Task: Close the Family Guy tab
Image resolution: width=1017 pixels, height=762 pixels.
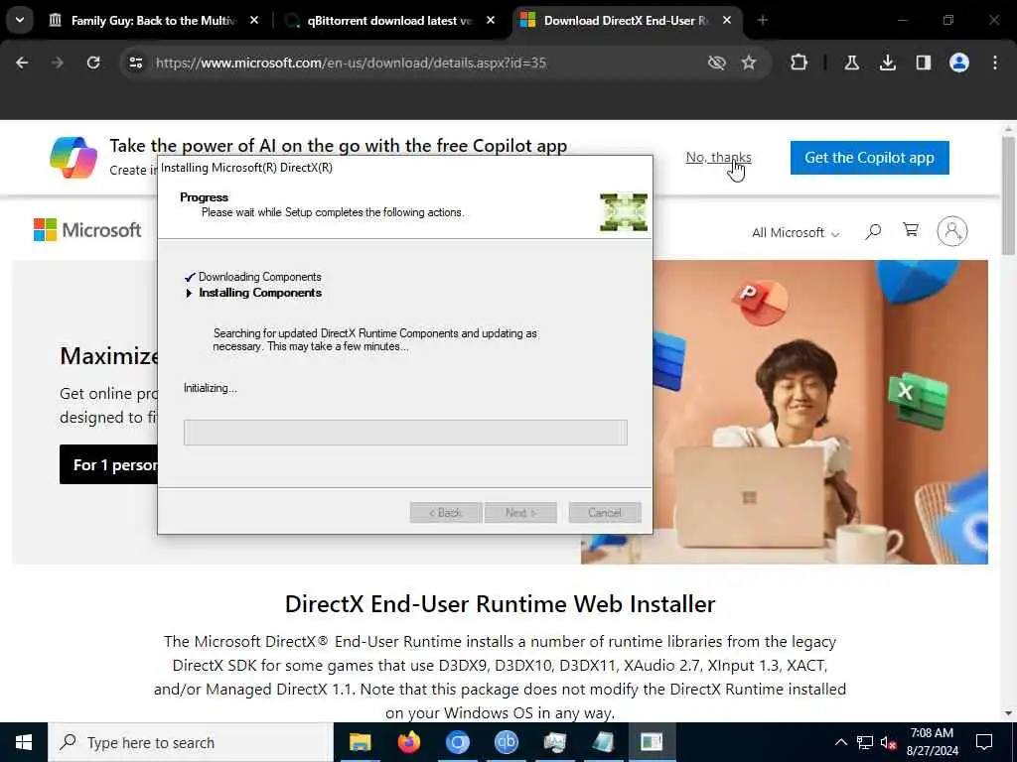Action: tap(254, 21)
